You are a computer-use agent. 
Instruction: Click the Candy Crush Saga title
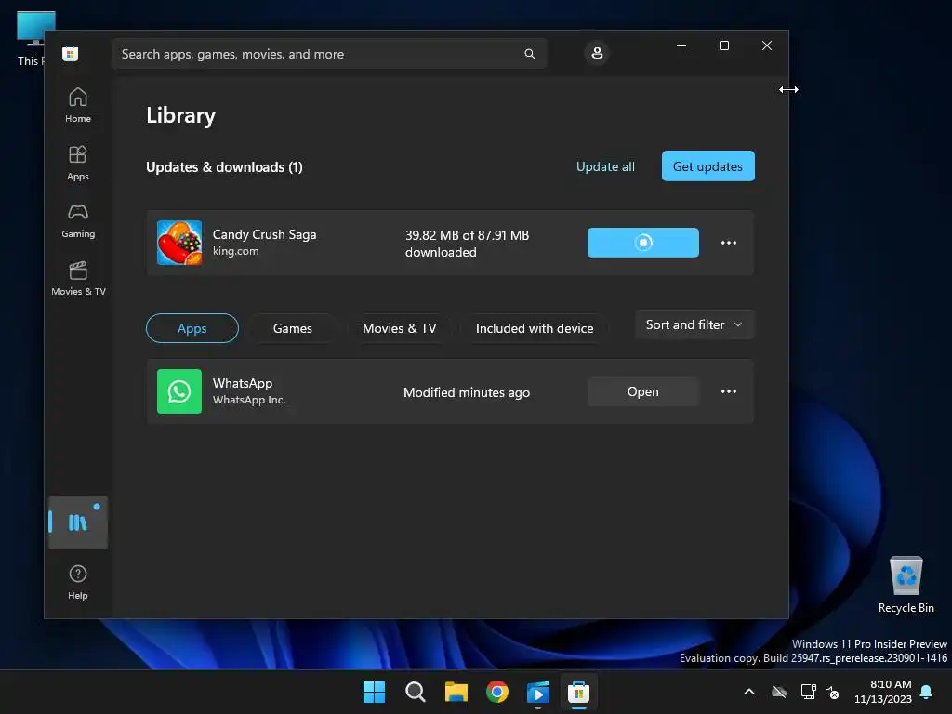264,234
